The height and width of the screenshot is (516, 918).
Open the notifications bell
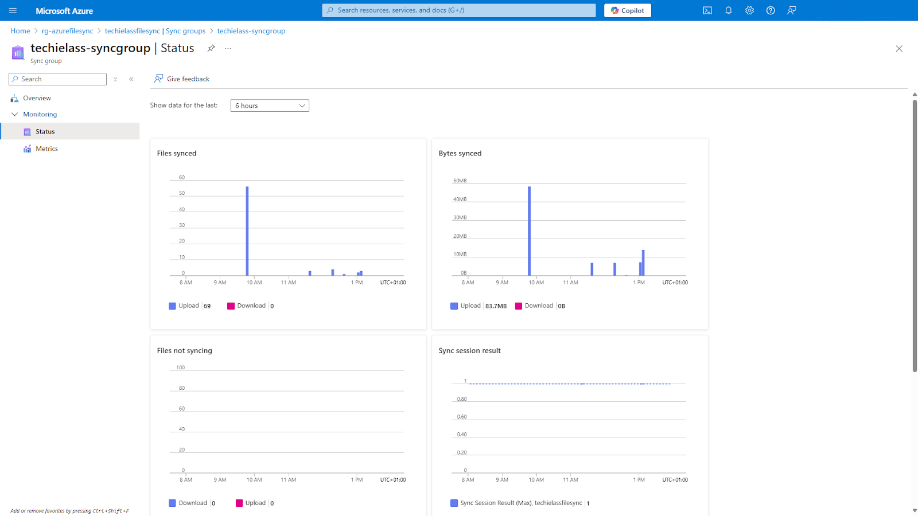point(728,10)
